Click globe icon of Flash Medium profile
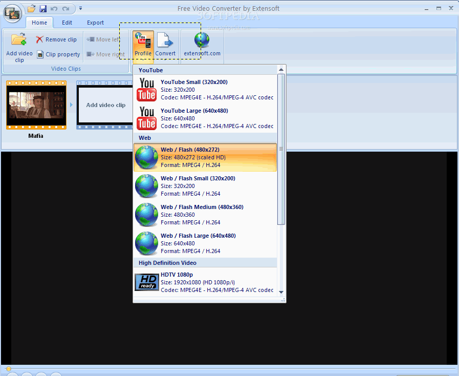Image resolution: width=459 pixels, height=376 pixels. click(x=147, y=215)
